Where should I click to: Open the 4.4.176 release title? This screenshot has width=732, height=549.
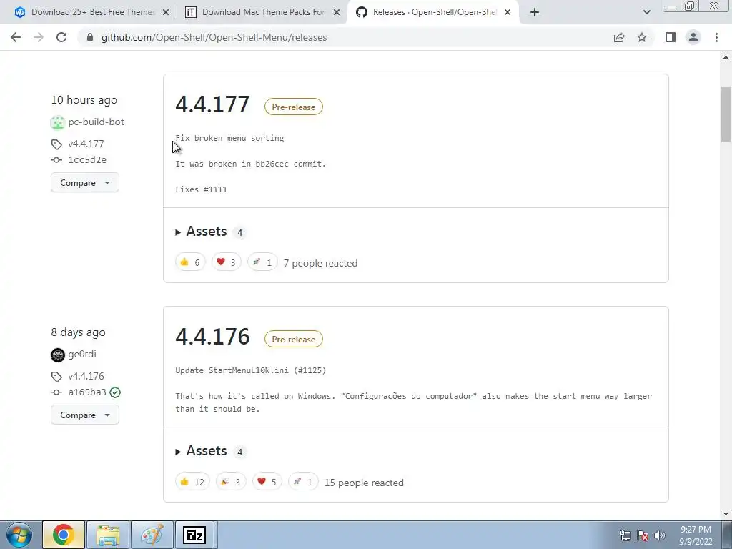click(x=212, y=337)
